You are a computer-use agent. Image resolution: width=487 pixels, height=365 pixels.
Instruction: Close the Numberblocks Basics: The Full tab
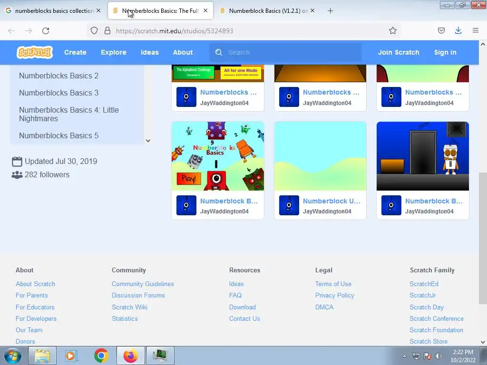coord(205,10)
